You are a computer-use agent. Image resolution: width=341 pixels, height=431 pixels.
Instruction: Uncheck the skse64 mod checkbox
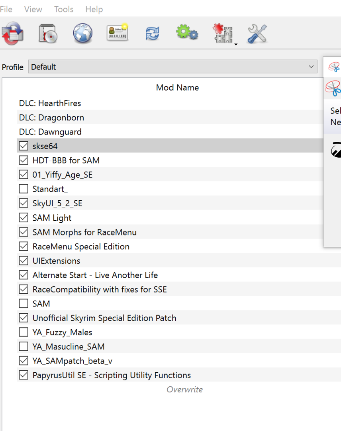pos(24,146)
